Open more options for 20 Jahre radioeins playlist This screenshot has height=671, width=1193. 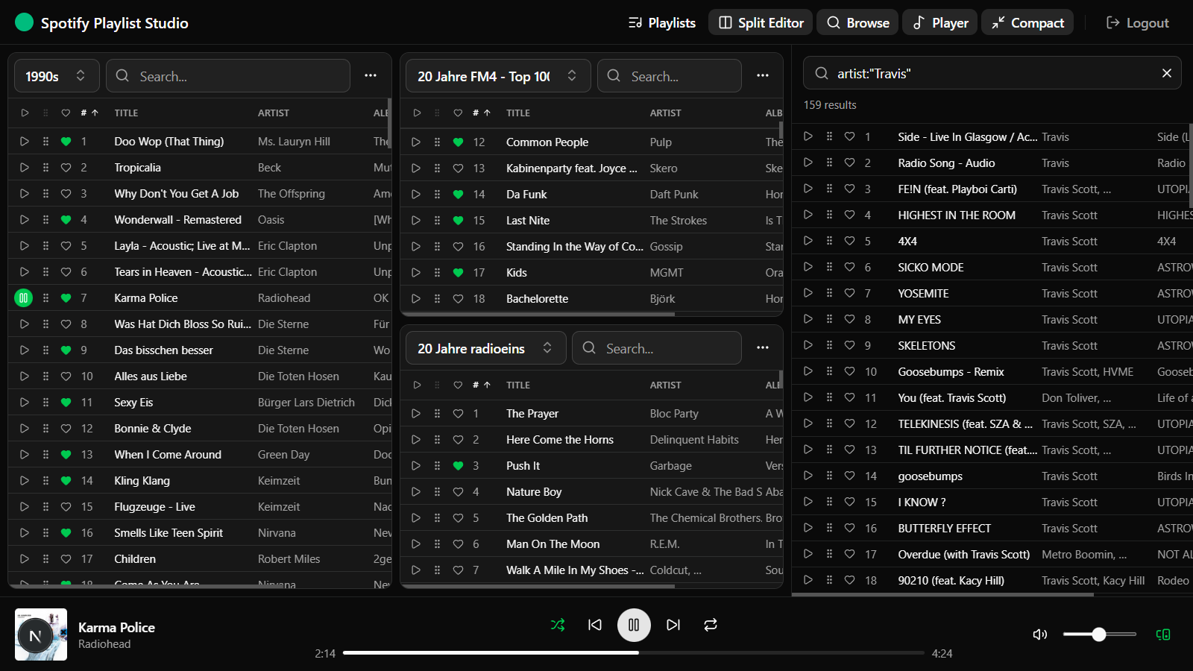pos(763,347)
